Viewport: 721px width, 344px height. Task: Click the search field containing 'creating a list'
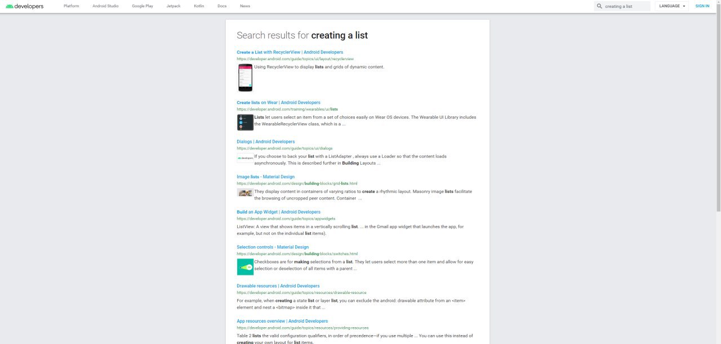(622, 6)
